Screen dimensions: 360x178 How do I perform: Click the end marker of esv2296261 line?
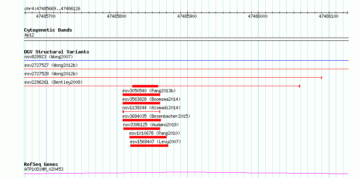tap(299, 86)
